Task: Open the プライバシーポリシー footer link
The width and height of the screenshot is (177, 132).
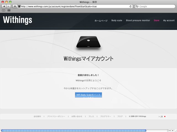Action: point(56,116)
